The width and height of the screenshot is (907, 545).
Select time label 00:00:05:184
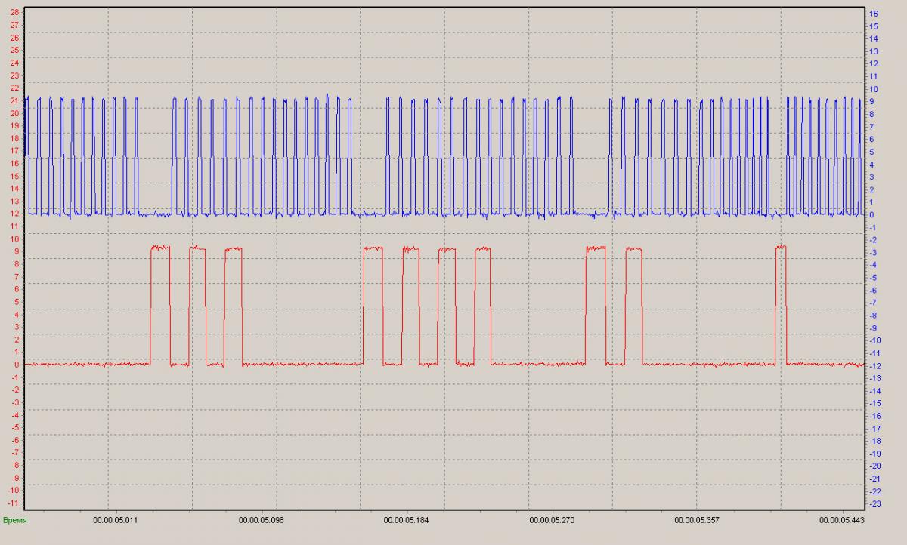click(x=406, y=520)
